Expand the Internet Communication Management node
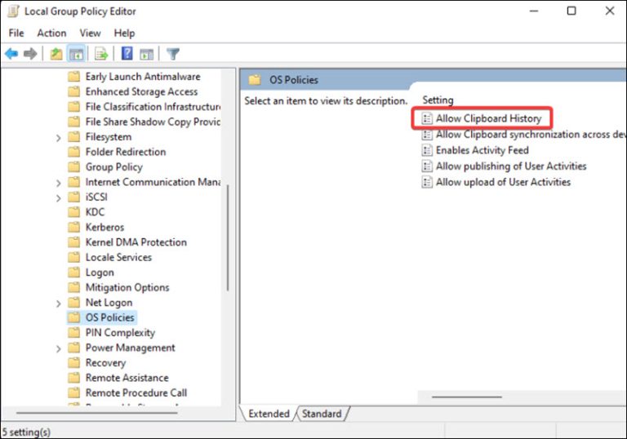627x439 pixels. (59, 183)
